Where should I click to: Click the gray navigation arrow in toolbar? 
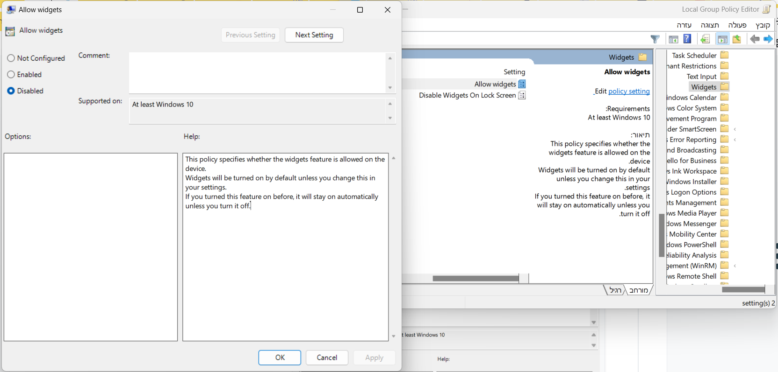coord(755,39)
